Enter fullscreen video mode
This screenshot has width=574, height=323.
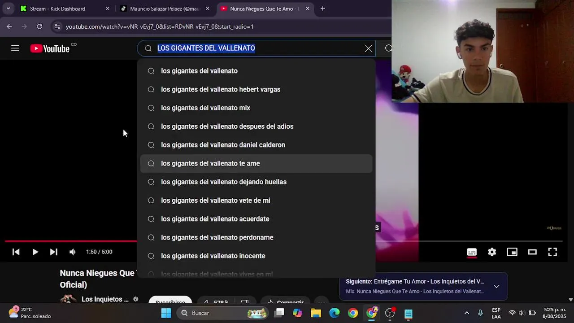[552, 252]
